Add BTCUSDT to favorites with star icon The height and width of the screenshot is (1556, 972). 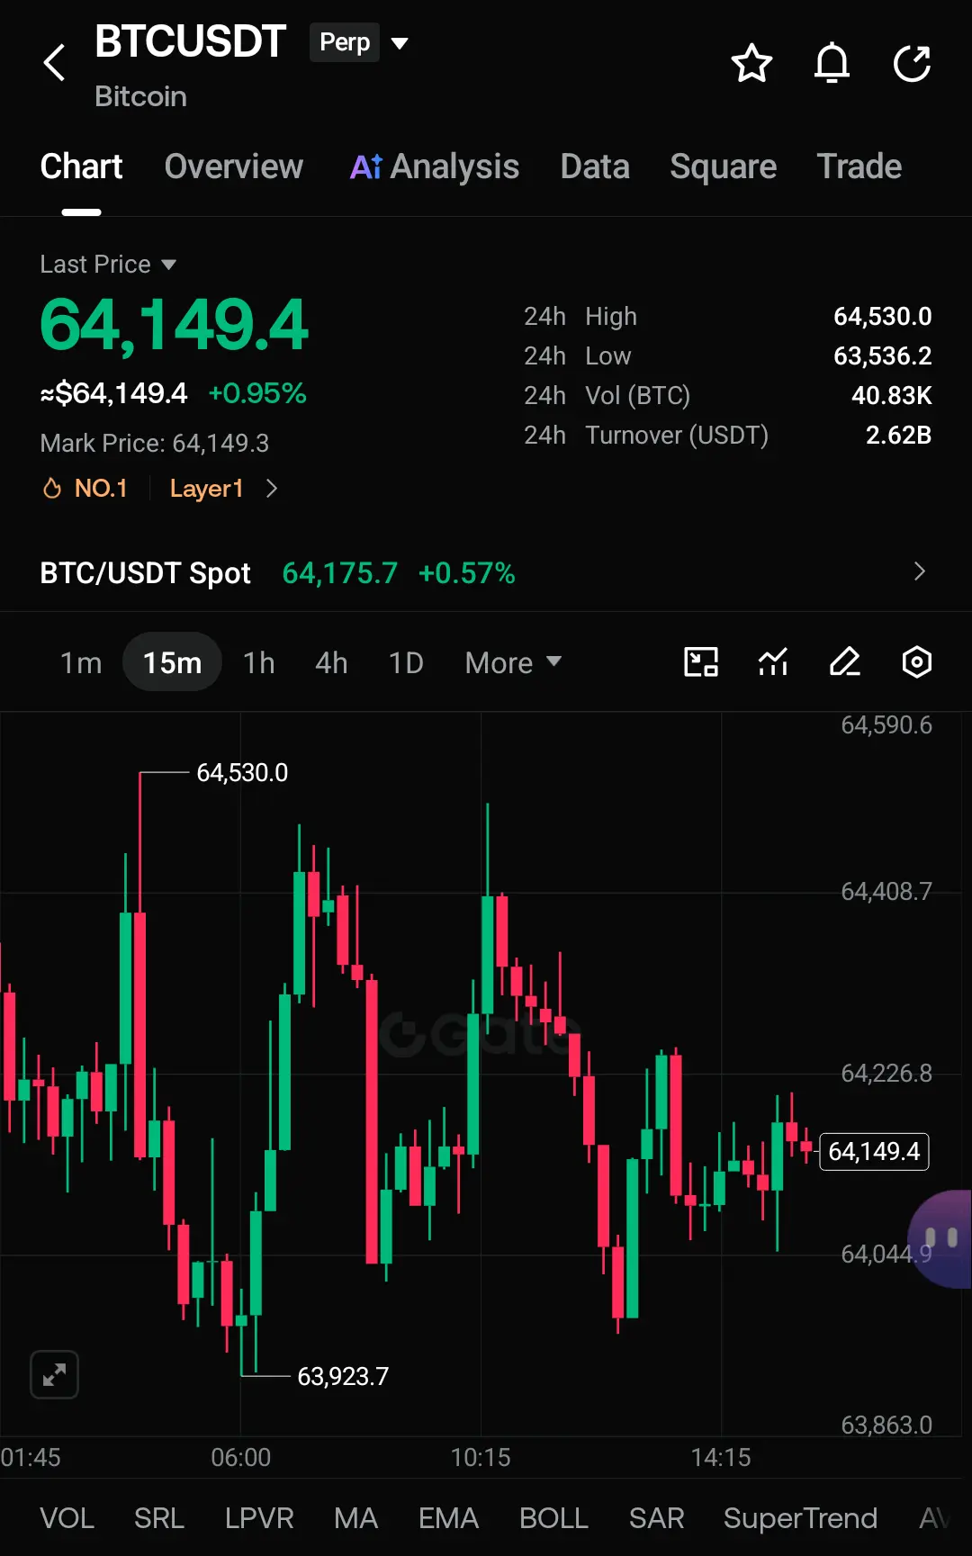tap(751, 63)
